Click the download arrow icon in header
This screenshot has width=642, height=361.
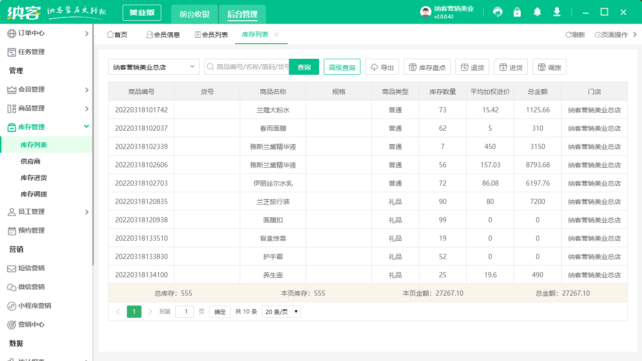557,12
